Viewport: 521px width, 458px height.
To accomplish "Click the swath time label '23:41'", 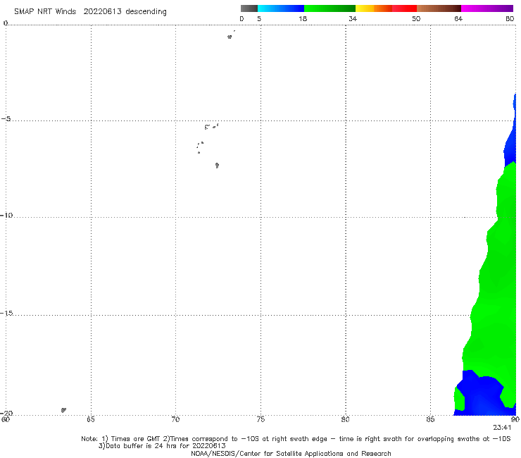I will tap(502, 428).
